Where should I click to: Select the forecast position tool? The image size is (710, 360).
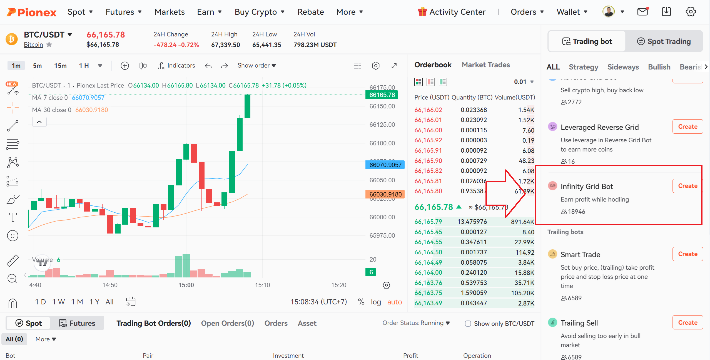13,181
